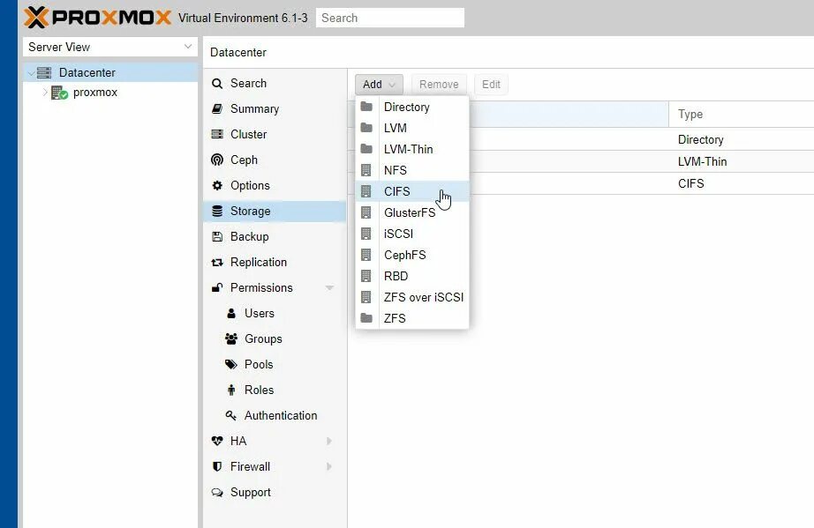This screenshot has width=814, height=528.
Task: Click the Pools tags icon
Action: (x=231, y=364)
